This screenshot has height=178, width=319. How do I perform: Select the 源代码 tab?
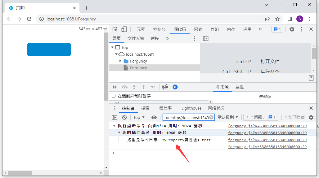180,29
